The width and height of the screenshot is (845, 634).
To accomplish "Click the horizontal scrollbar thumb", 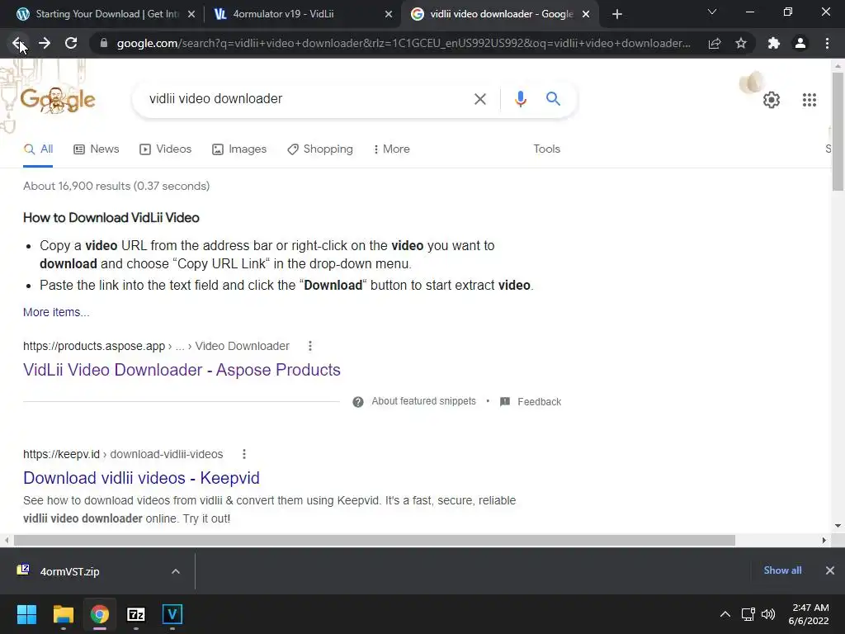I will 375,540.
